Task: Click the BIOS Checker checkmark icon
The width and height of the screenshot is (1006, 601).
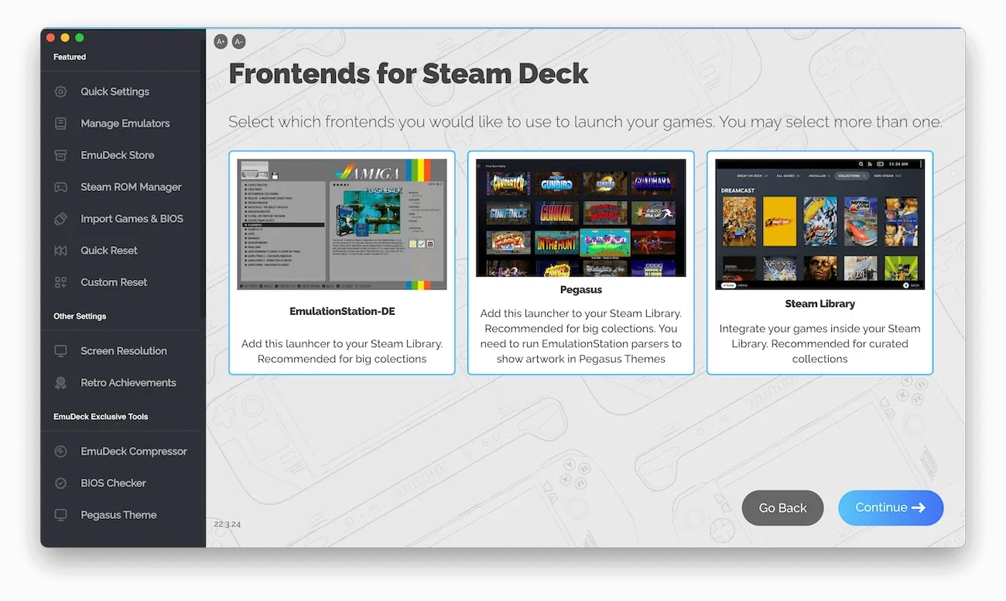Action: tap(60, 483)
